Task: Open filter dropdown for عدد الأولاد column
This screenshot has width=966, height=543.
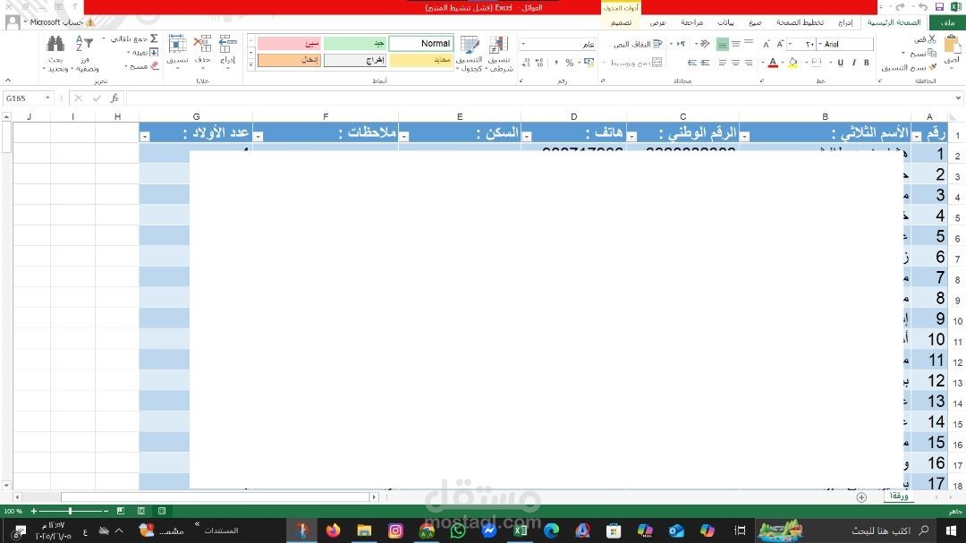Action: pyautogui.click(x=145, y=136)
